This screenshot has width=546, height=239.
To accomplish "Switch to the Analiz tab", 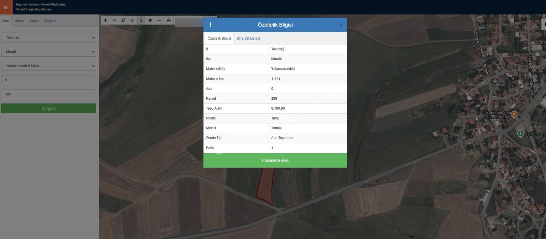I will point(34,21).
